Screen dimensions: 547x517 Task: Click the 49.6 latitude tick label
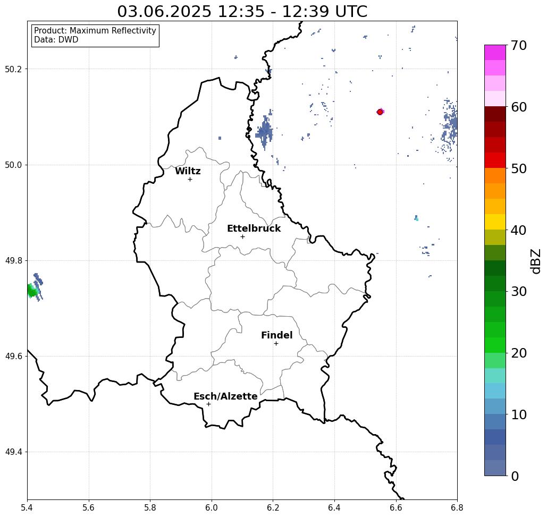click(x=13, y=357)
